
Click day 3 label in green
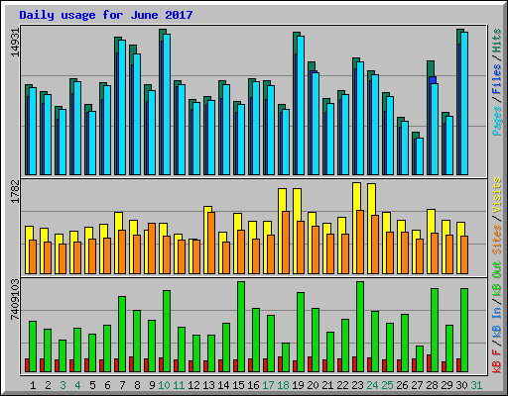pos(63,385)
